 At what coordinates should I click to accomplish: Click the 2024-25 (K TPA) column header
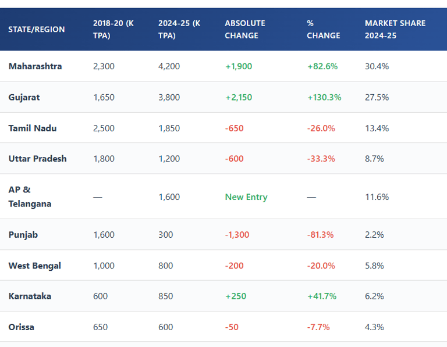(x=179, y=29)
